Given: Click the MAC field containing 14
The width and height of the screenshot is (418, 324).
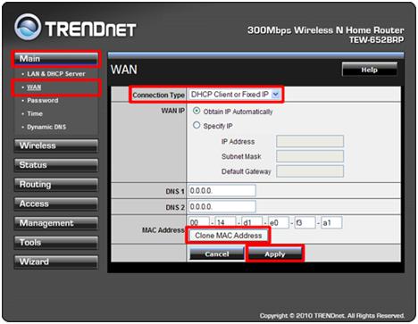Looking at the screenshot, I should pyautogui.click(x=225, y=222).
